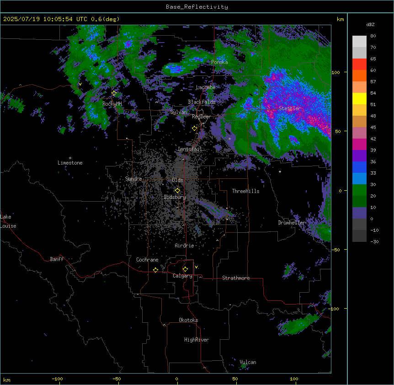The width and height of the screenshot is (394, 385).
Task: Click the Vulcan city label
Action: click(x=248, y=362)
